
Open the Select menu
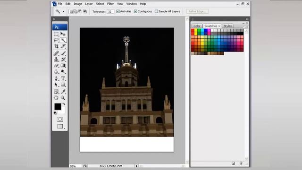point(100,4)
